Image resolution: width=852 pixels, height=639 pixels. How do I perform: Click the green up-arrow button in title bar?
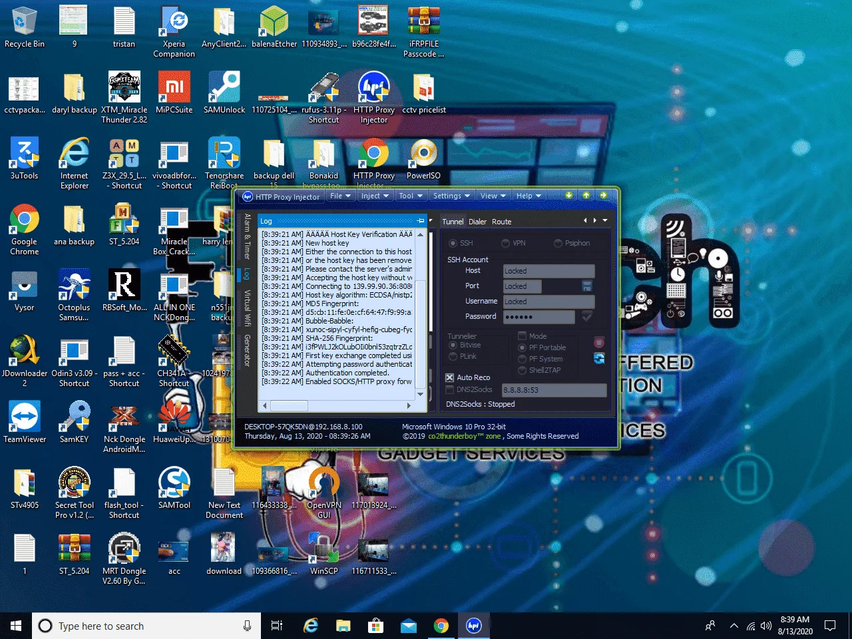586,196
